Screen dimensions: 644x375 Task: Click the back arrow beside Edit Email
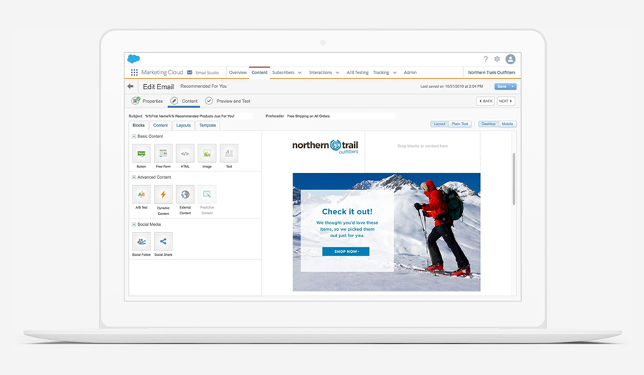click(x=131, y=86)
